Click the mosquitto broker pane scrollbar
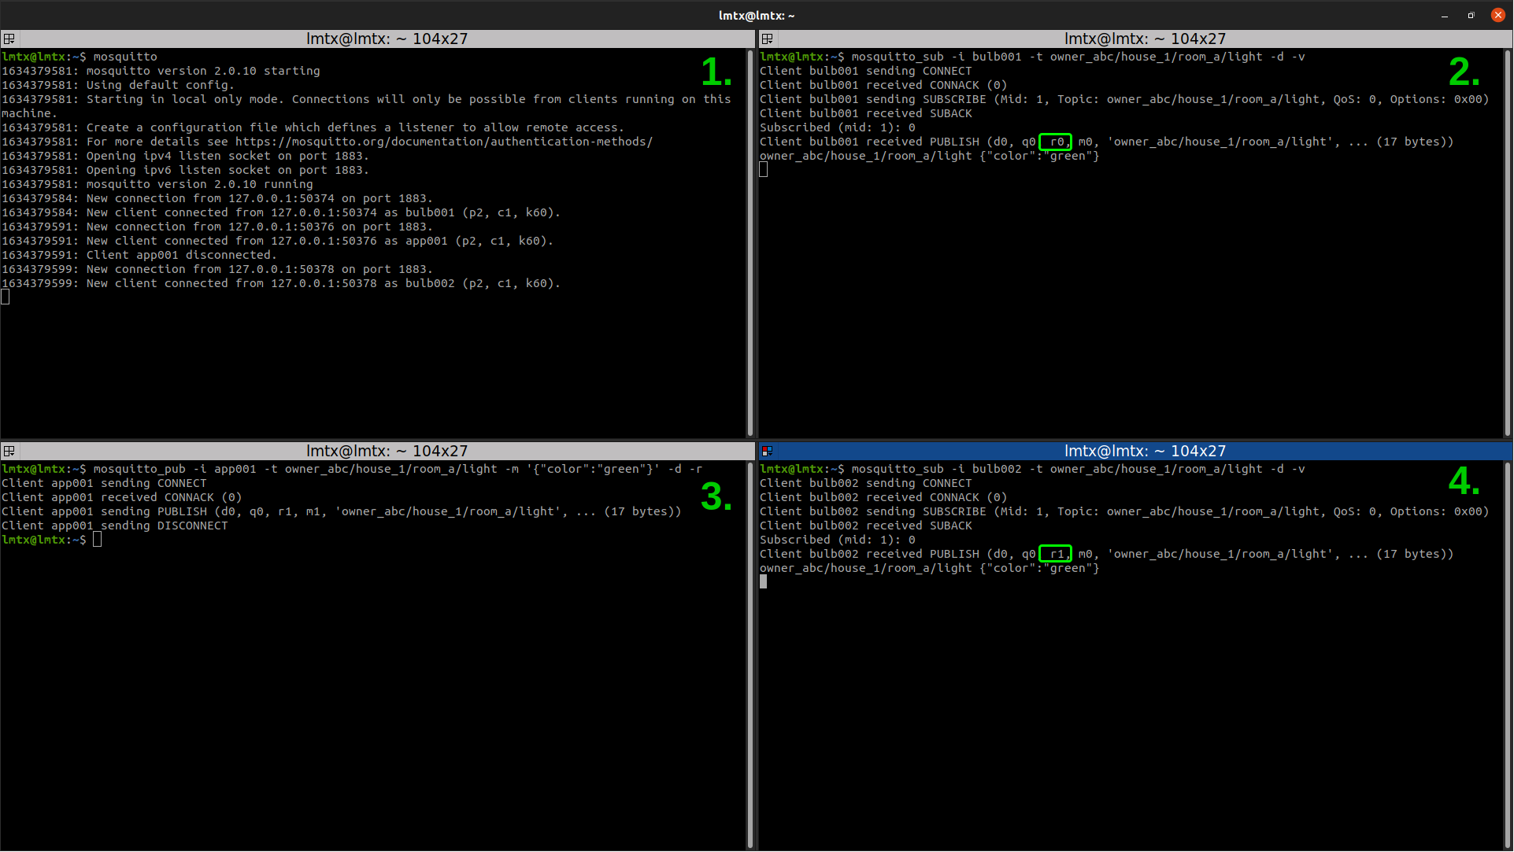Screen dimensions: 1514x852 (x=750, y=242)
